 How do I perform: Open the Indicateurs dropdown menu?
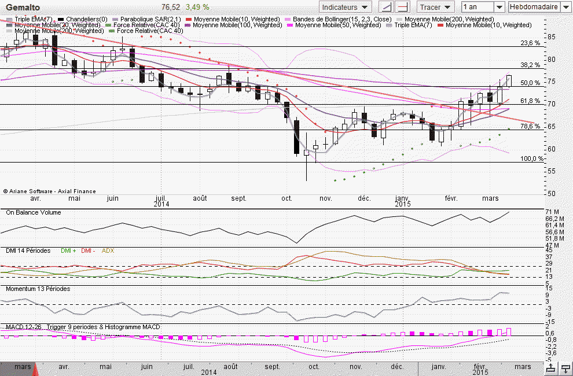point(345,7)
